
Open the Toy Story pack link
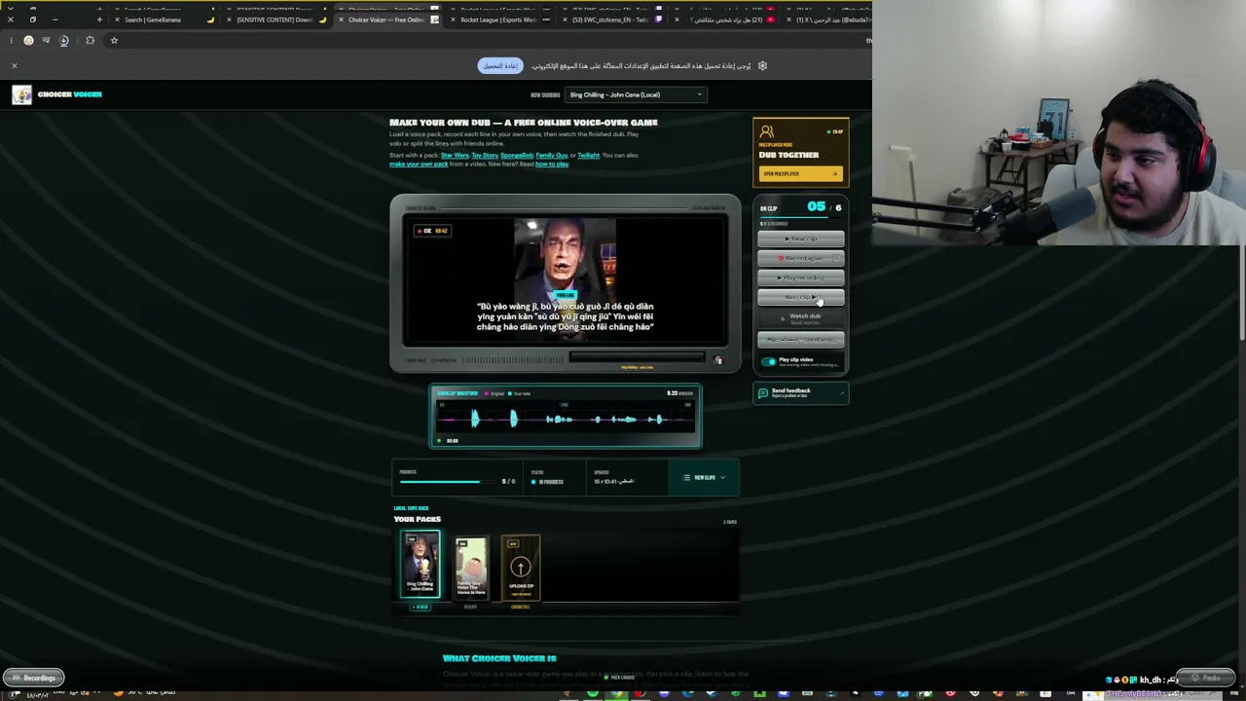point(485,156)
